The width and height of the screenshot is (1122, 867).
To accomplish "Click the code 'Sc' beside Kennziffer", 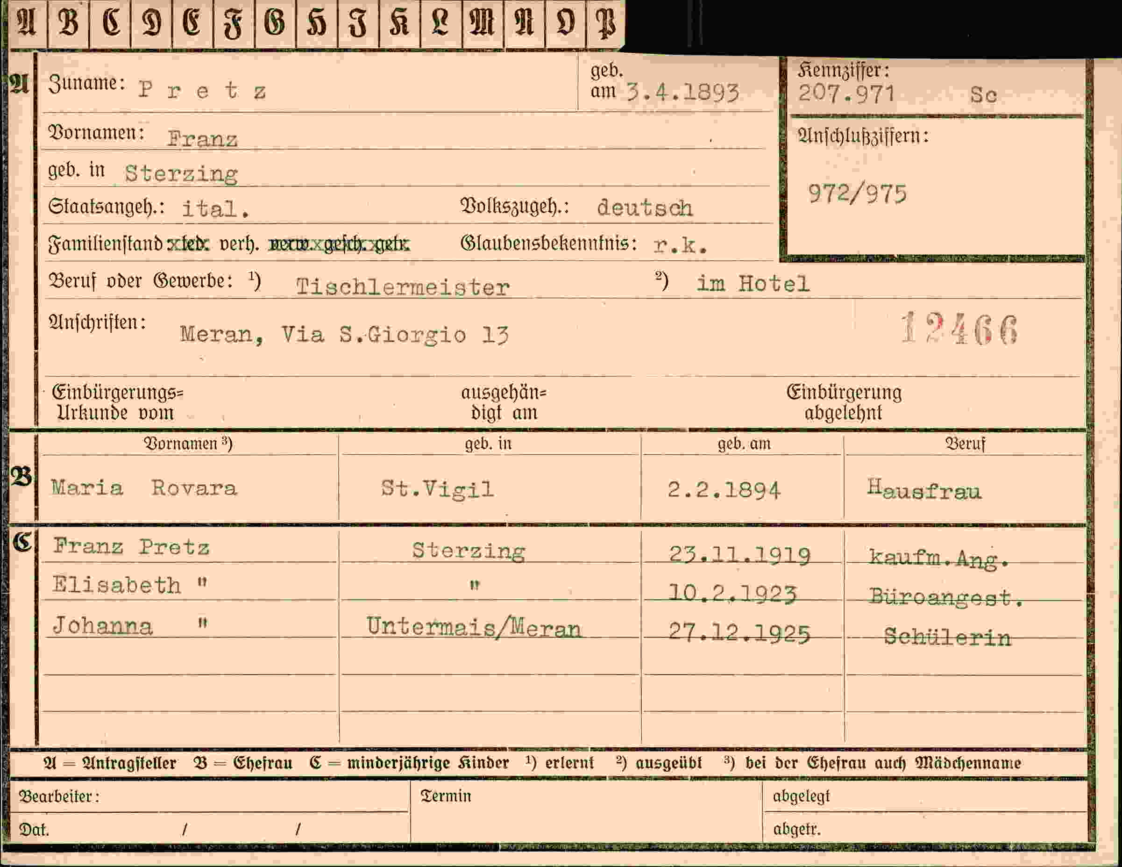I will point(983,95).
